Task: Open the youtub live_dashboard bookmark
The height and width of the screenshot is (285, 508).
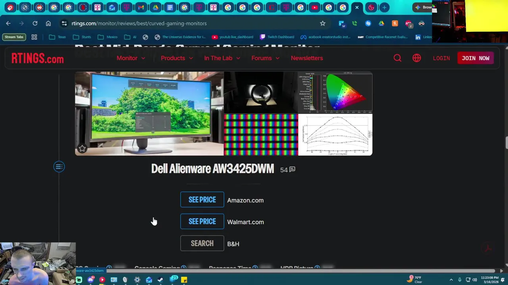Action: pyautogui.click(x=232, y=37)
